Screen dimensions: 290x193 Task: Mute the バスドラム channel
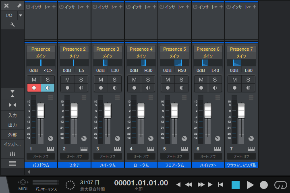(33, 80)
